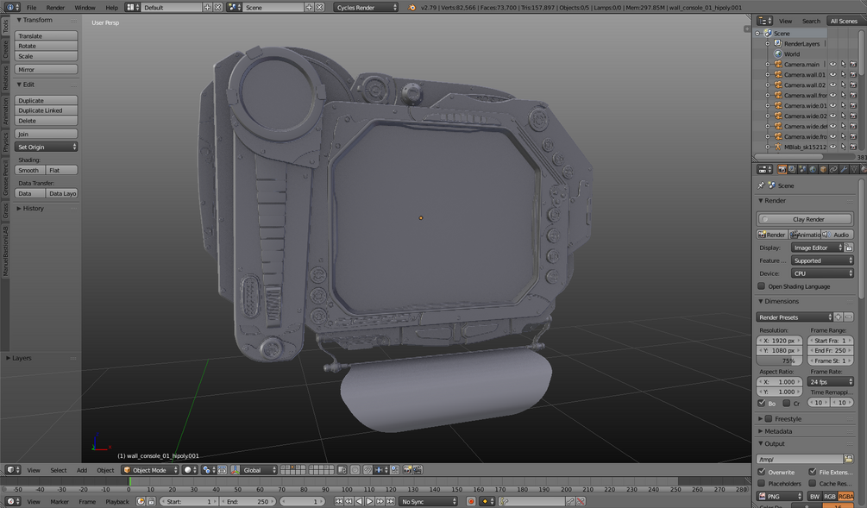867x508 pixels.
Task: Play the animation forward
Action: (369, 501)
